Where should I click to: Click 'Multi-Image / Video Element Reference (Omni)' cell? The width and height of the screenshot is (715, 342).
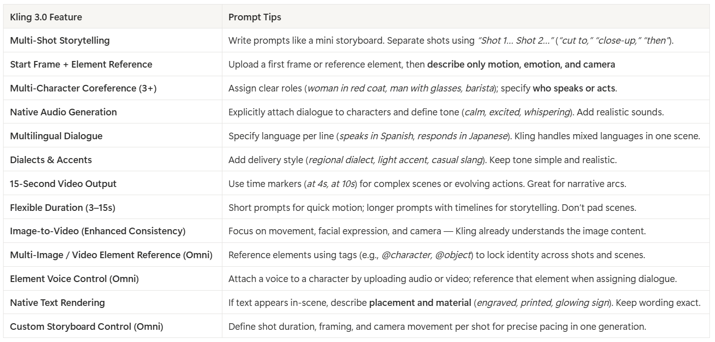click(111, 255)
